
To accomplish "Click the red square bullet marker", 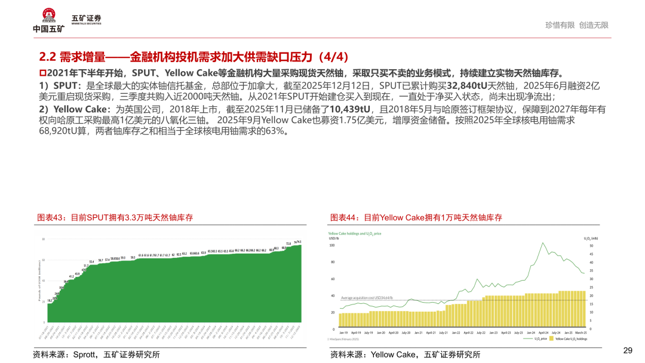I will pos(42,73).
